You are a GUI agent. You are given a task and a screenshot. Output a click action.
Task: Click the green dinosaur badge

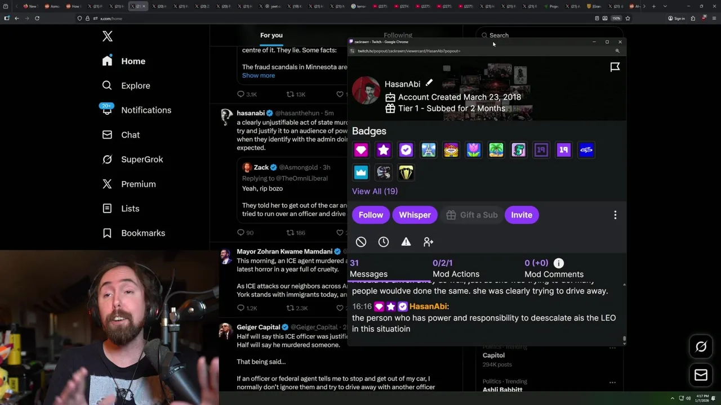(519, 150)
